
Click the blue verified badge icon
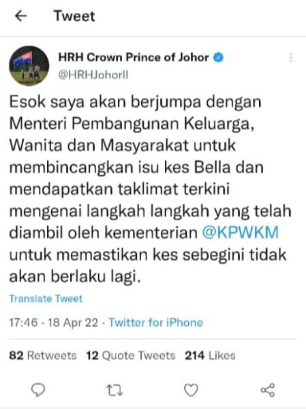(219, 57)
